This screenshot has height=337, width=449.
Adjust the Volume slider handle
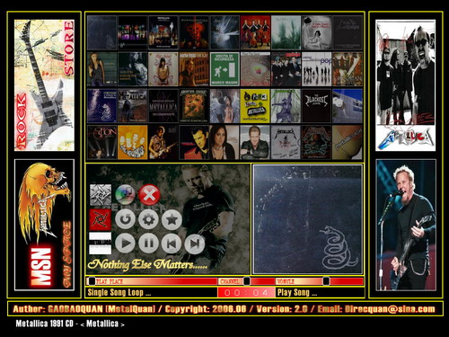[326, 281]
